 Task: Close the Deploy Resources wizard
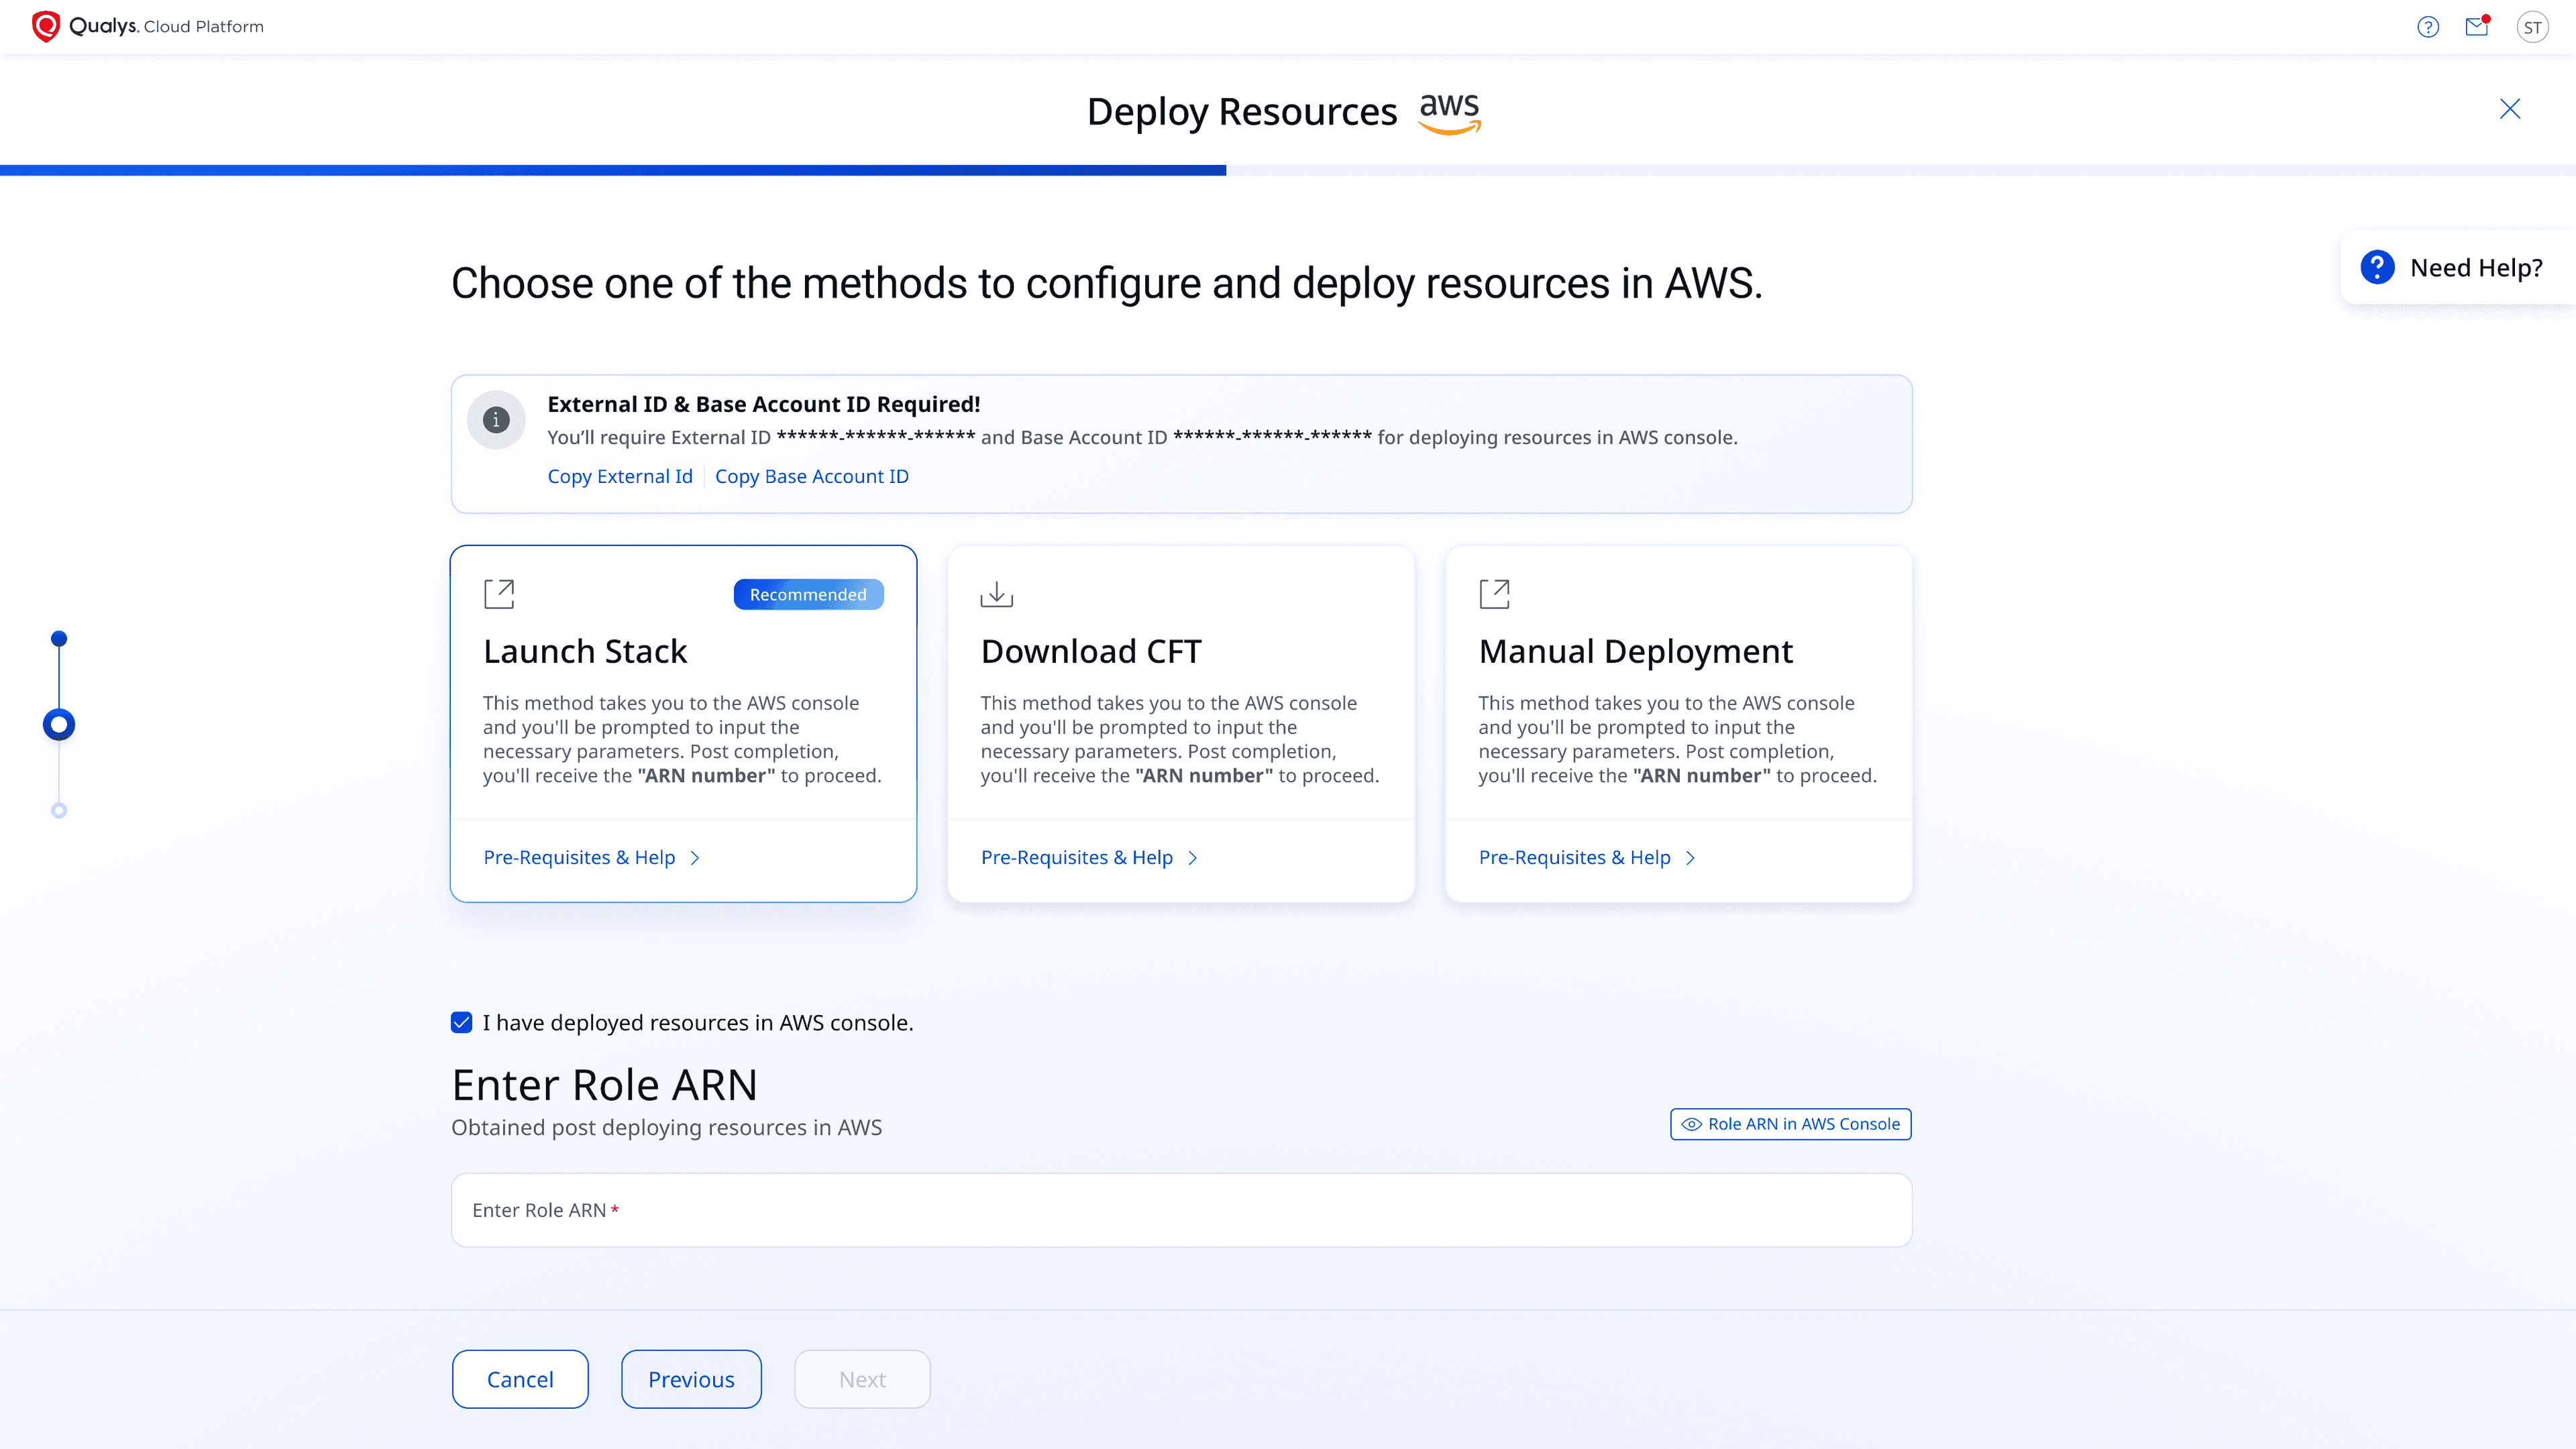coord(2510,108)
